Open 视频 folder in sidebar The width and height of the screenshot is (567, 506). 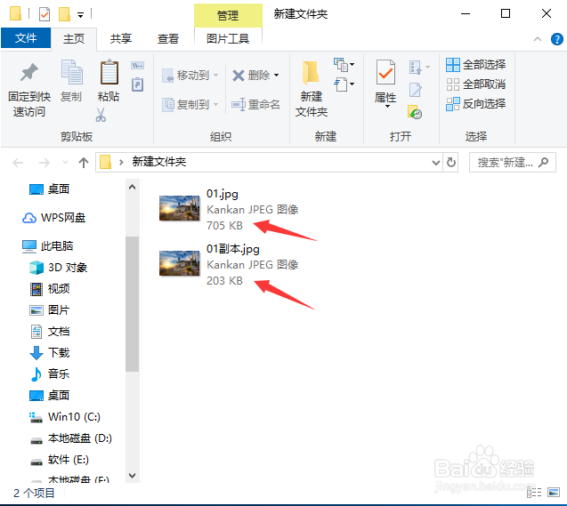[x=49, y=289]
